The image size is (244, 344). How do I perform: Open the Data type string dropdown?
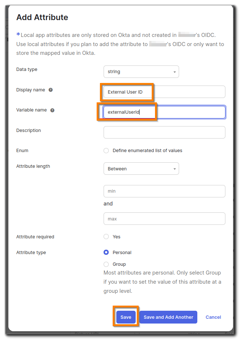click(x=141, y=72)
